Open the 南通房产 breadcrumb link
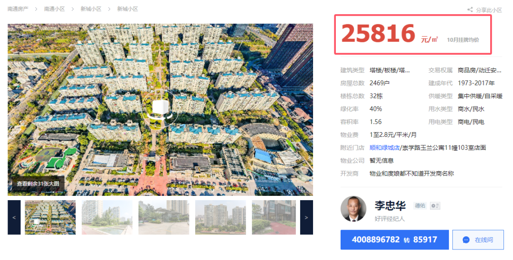Screen dimensions: 513x260 click(x=18, y=9)
